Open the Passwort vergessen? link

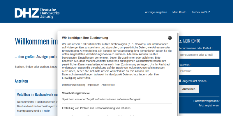[x=206, y=101]
